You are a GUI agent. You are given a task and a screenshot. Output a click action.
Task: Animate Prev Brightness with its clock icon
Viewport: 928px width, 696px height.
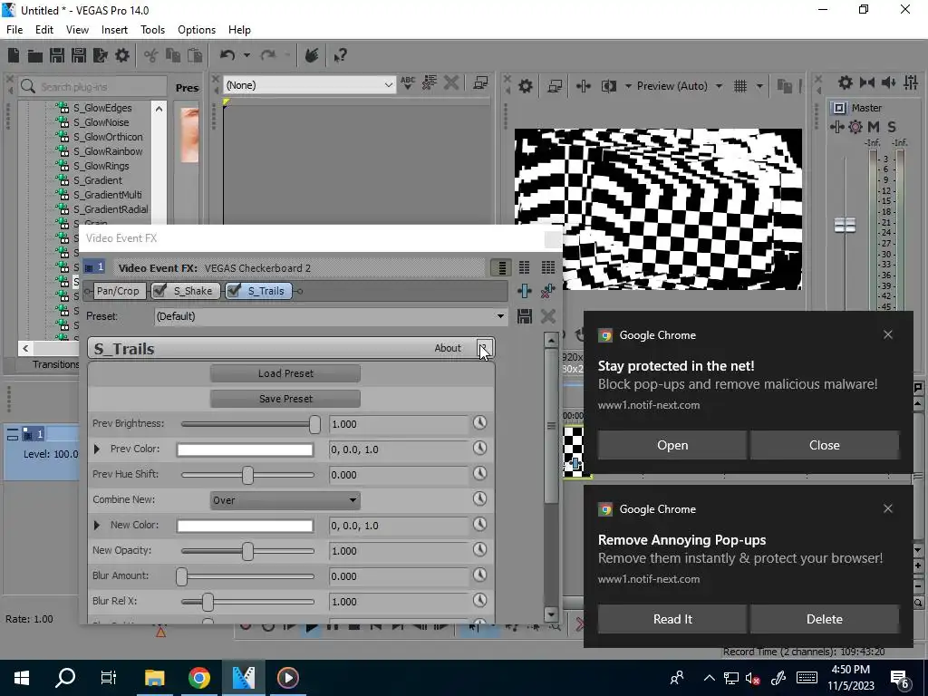click(x=480, y=423)
